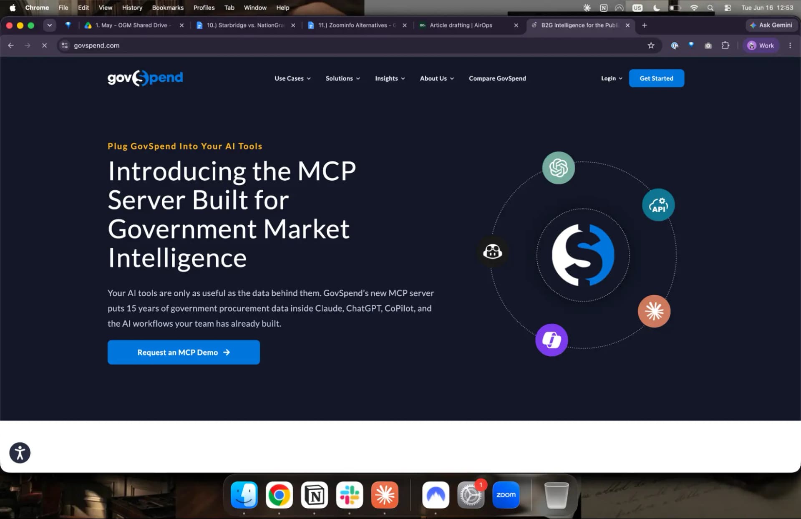
Task: Open the tab search dropdown arrow
Action: (x=50, y=25)
